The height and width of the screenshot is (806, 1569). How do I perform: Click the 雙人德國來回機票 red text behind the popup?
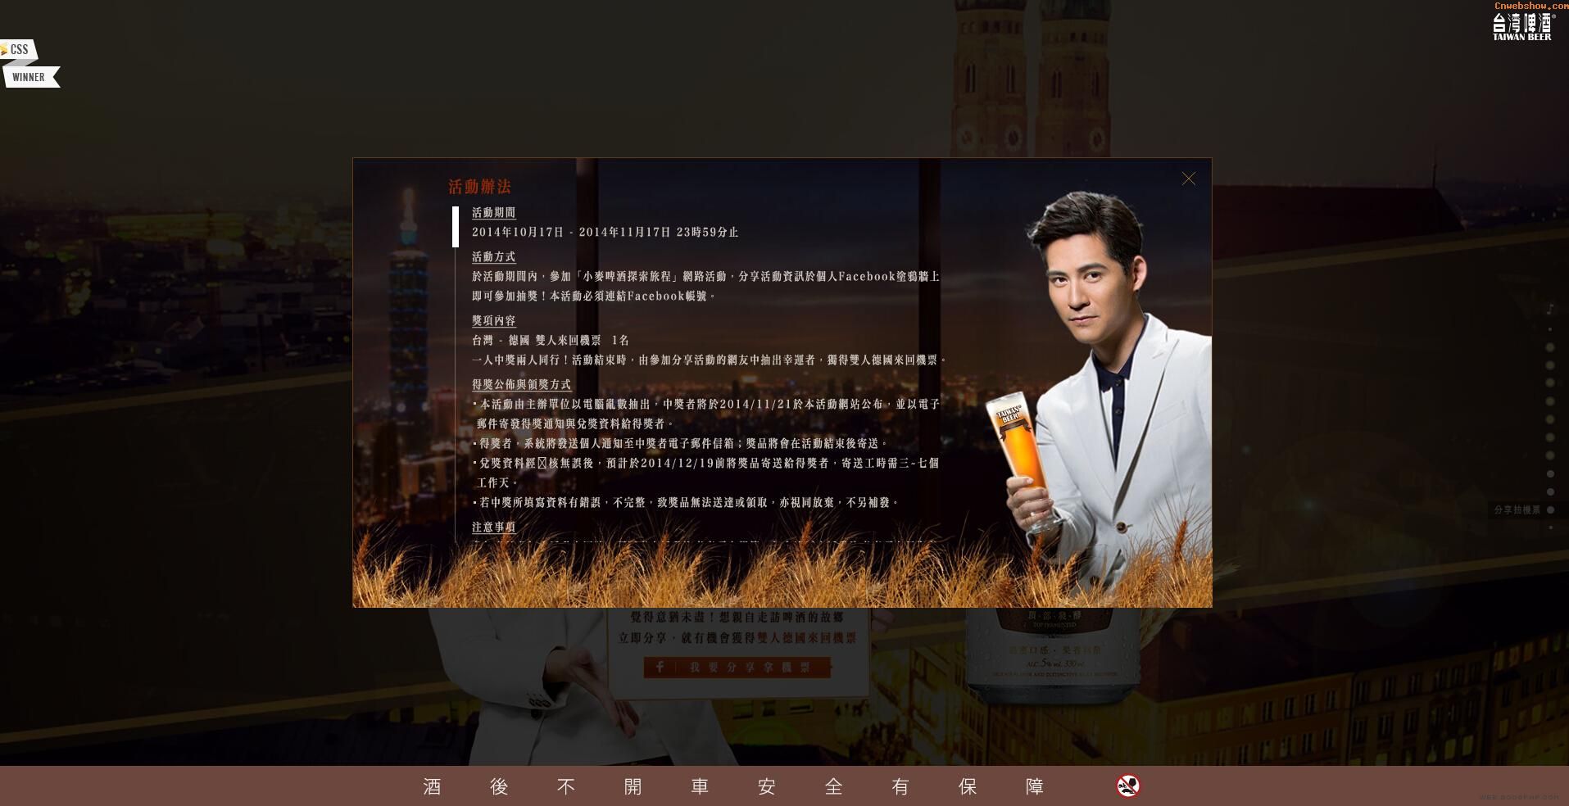click(x=806, y=637)
